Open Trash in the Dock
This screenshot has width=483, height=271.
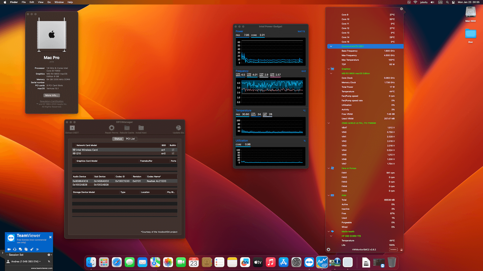coord(392,262)
